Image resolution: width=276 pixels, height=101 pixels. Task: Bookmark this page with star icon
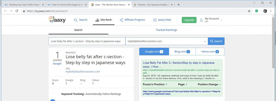[x=249, y=11]
